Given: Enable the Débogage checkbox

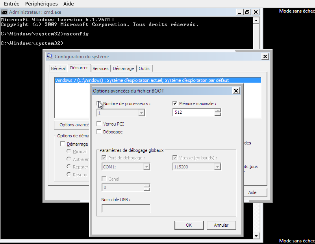Looking at the screenshot, I should click(99, 132).
